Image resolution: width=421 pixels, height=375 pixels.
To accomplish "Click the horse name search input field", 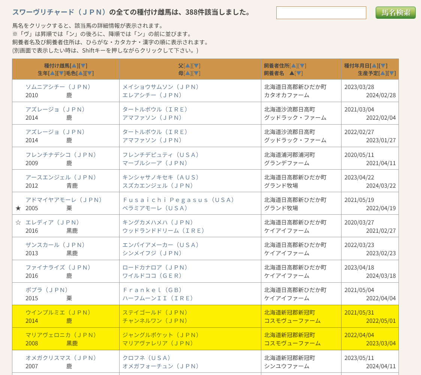I will point(321,13).
